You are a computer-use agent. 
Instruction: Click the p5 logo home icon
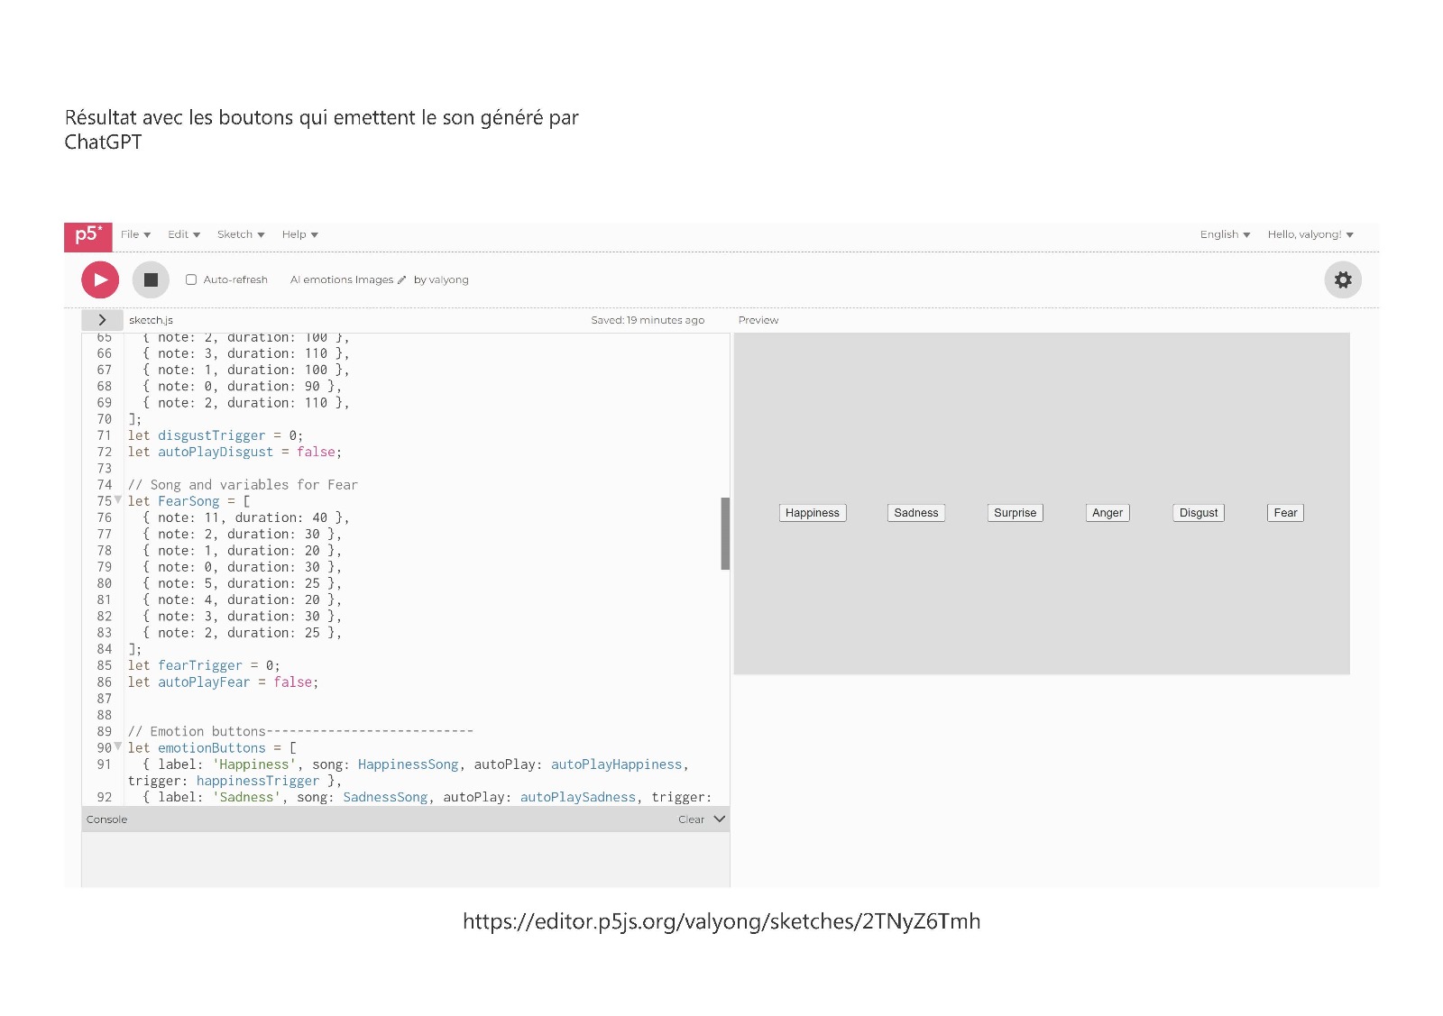87,236
